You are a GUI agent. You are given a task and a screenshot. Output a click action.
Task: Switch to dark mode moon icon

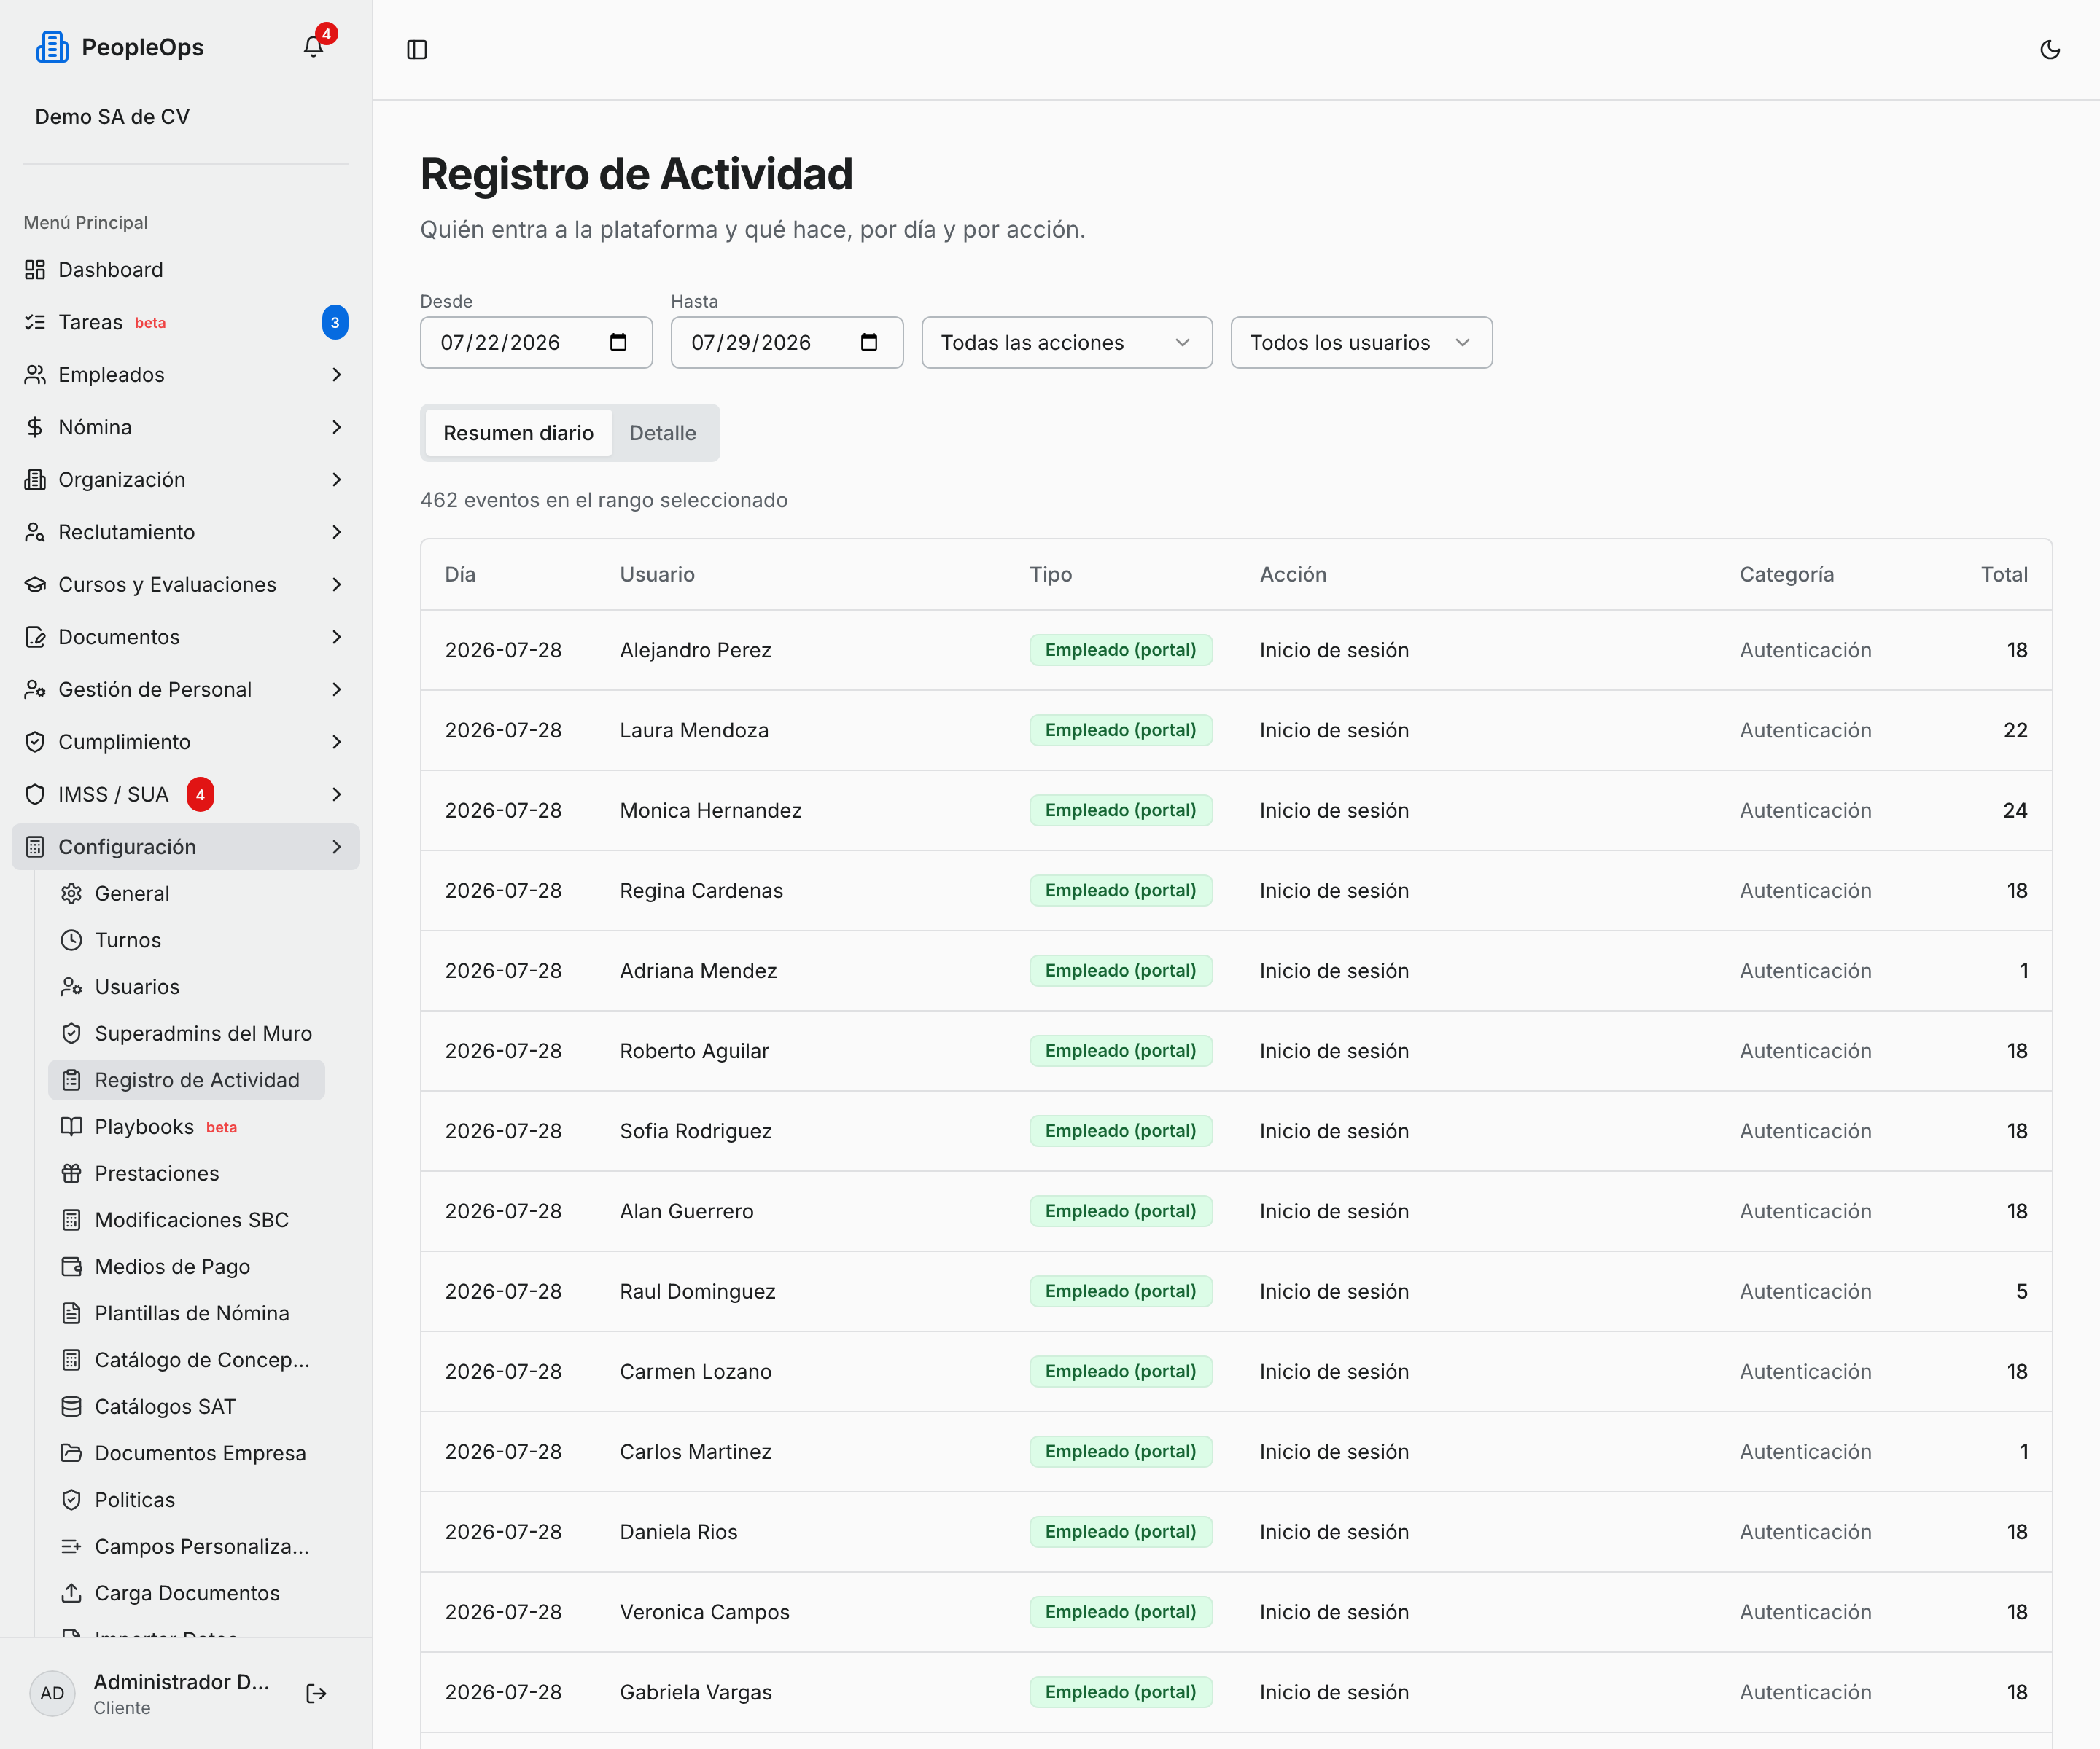point(2050,50)
